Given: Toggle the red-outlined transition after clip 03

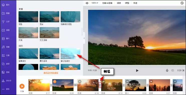Looking at the screenshot, I should 100,85.
